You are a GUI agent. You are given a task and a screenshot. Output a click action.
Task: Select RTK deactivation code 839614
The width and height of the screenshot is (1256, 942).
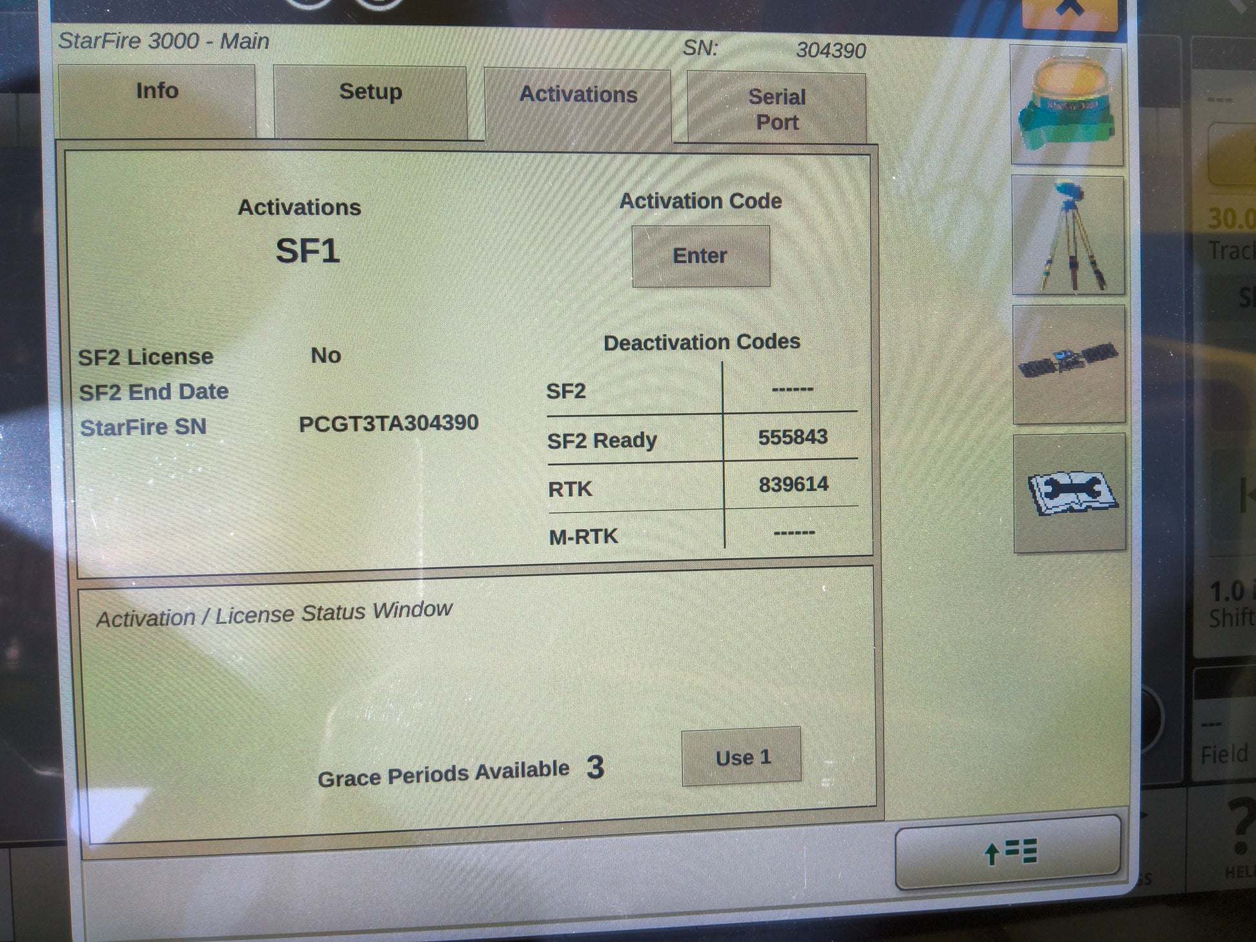click(x=793, y=485)
